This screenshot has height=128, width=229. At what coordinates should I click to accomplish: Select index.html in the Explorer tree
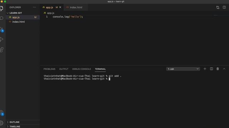pyautogui.click(x=23, y=22)
